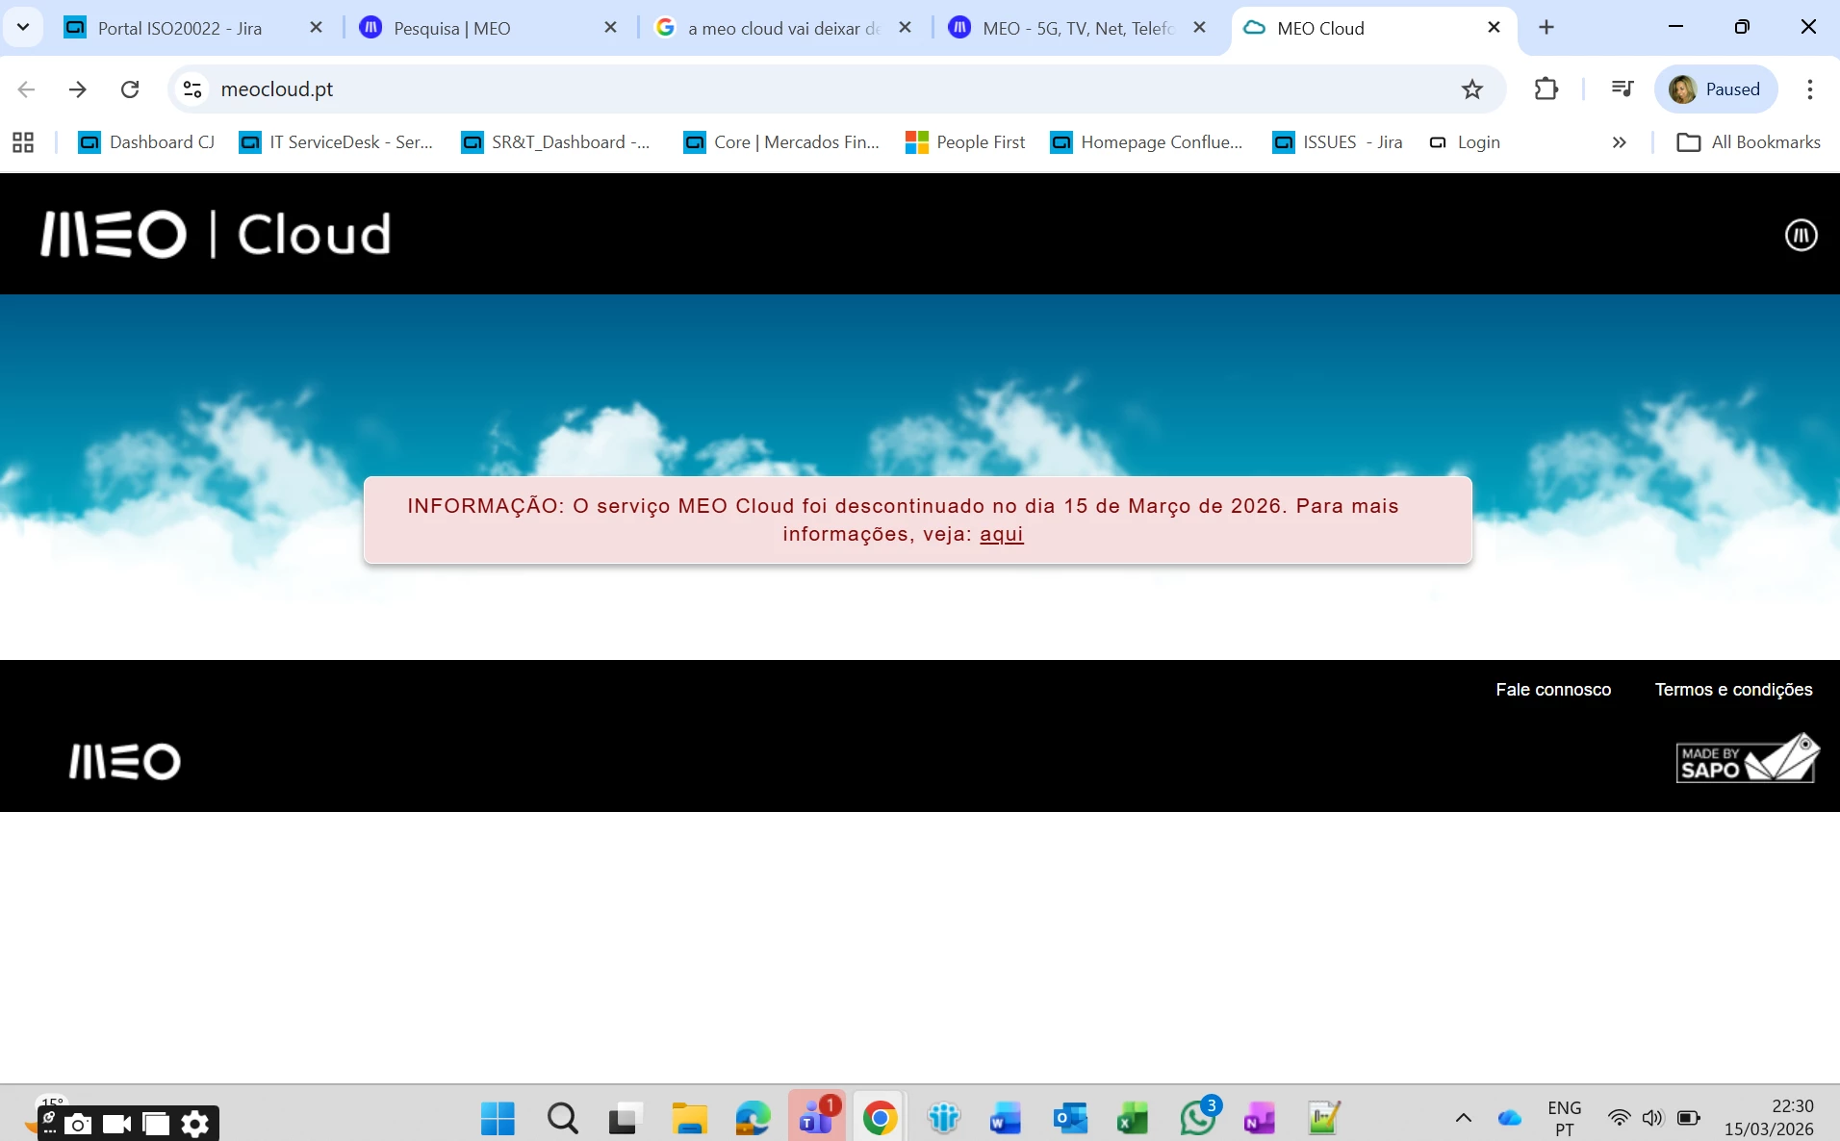This screenshot has width=1840, height=1141.
Task: Open the Chrome three-dot menu
Action: [1810, 89]
